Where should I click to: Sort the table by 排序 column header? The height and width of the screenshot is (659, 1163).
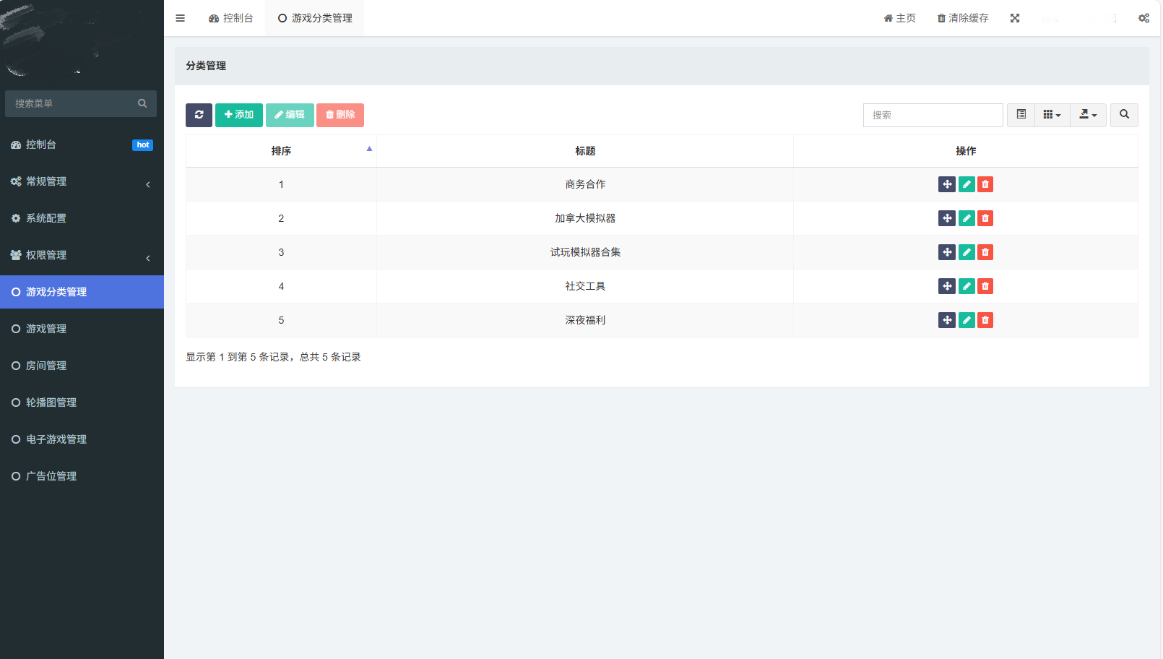282,151
